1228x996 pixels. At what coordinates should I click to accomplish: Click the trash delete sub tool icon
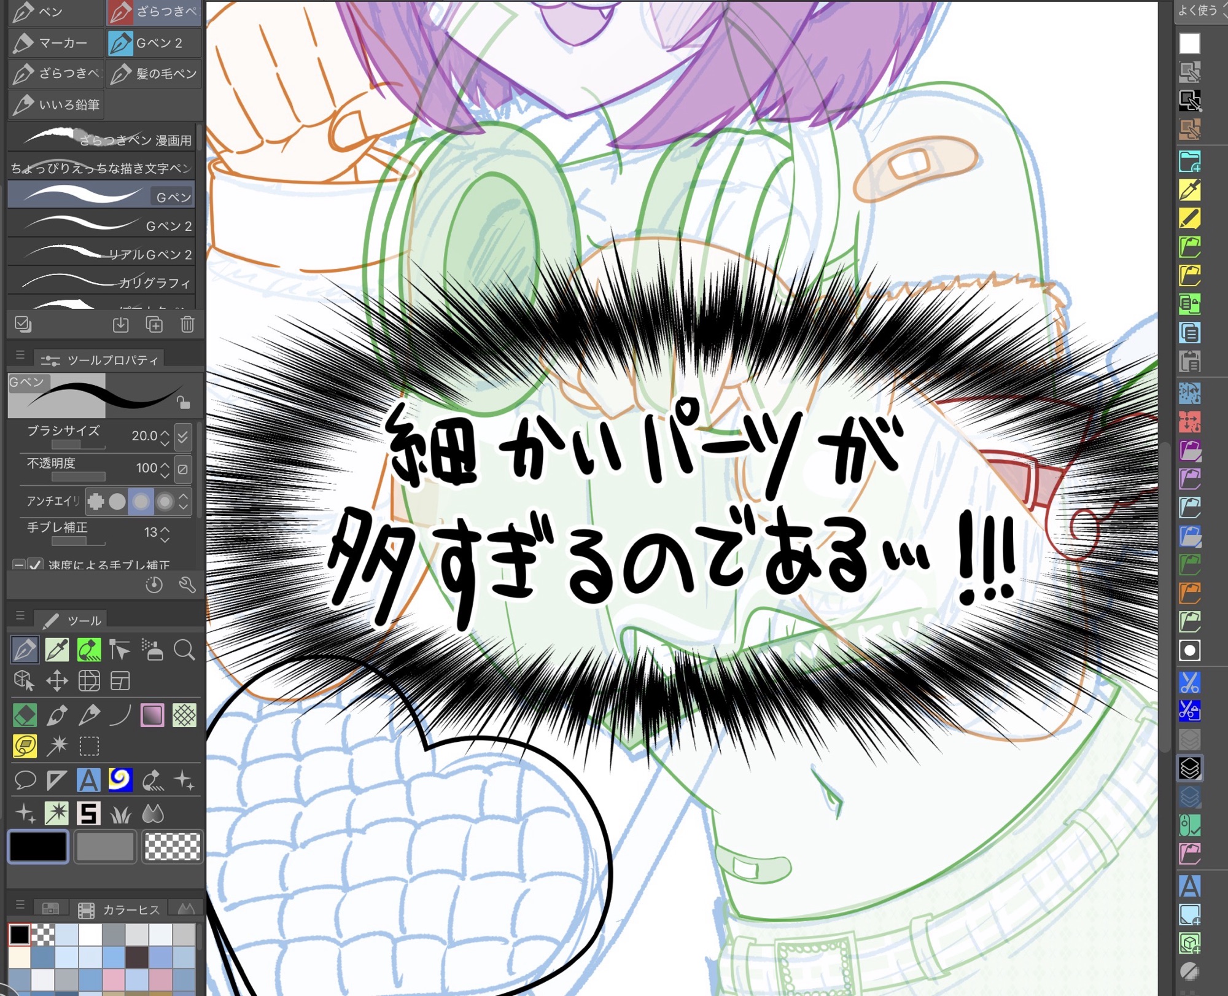[x=187, y=324]
